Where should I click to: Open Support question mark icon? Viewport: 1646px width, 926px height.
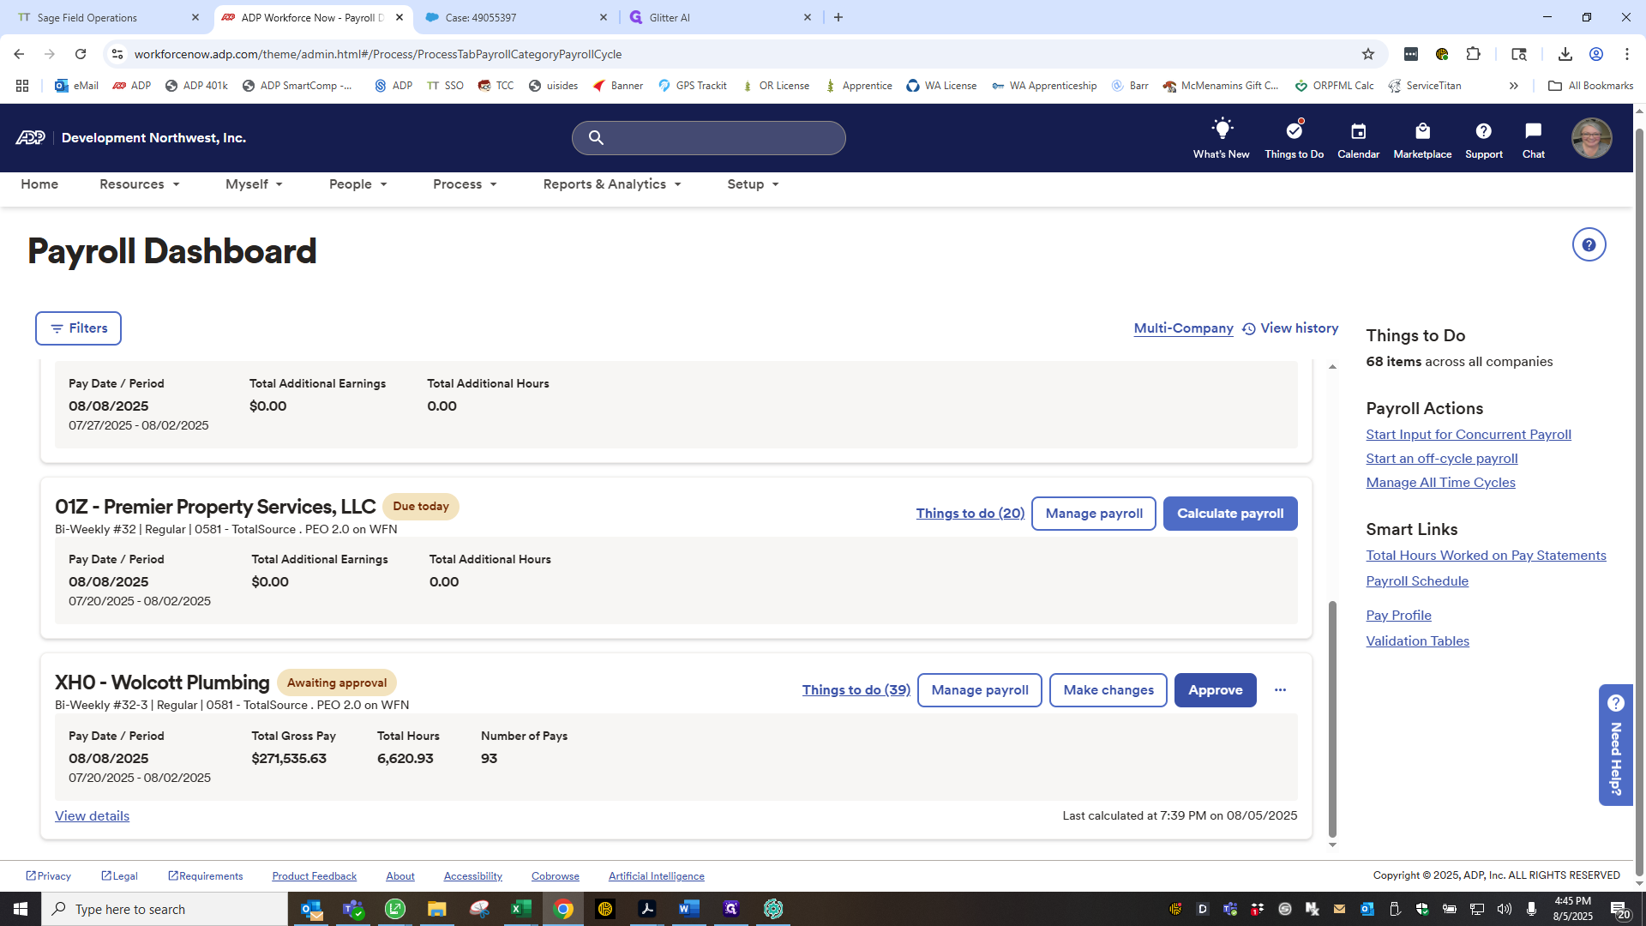(x=1483, y=131)
